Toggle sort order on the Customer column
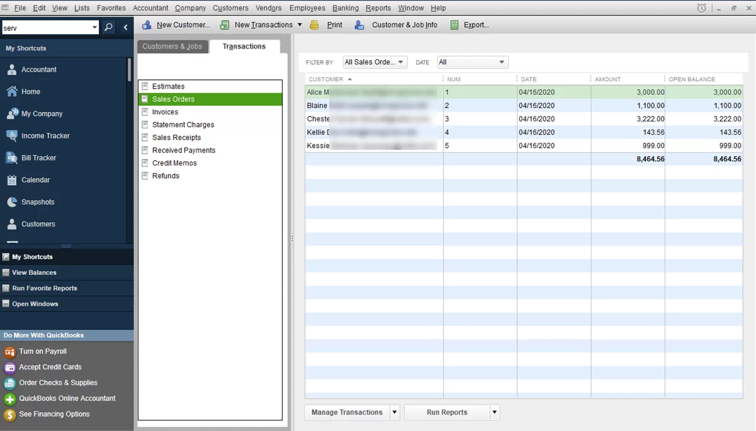Image resolution: width=756 pixels, height=431 pixels. [328, 79]
